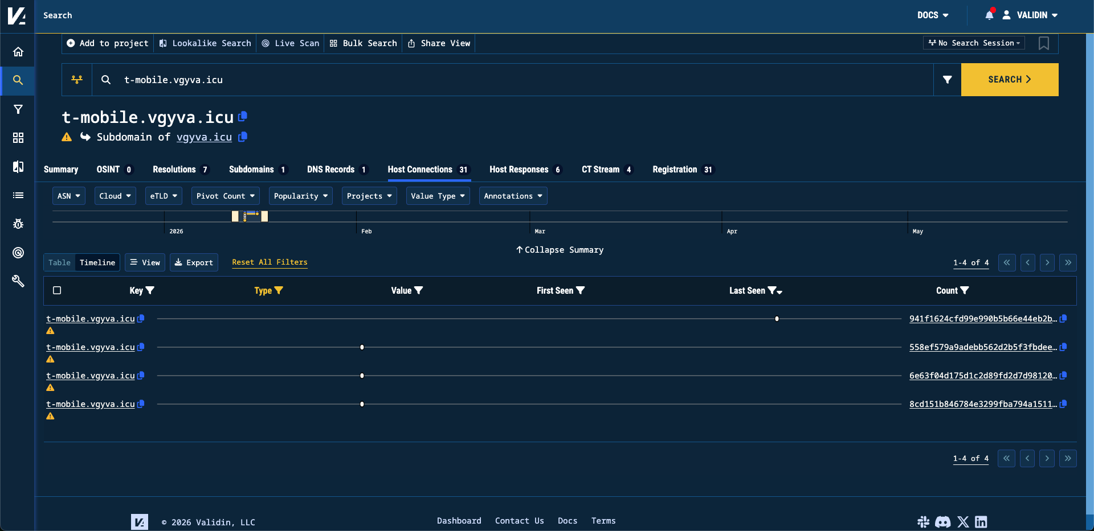This screenshot has width=1094, height=531.
Task: Open the Value Type filter dropdown
Action: 438,196
